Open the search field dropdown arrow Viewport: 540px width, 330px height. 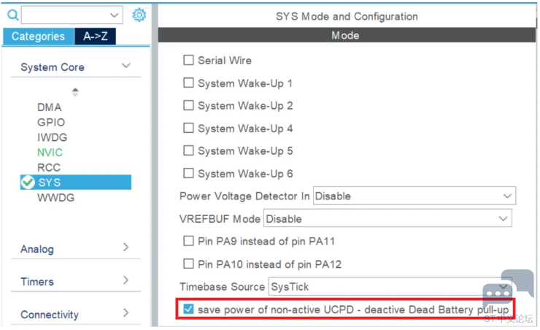click(114, 15)
